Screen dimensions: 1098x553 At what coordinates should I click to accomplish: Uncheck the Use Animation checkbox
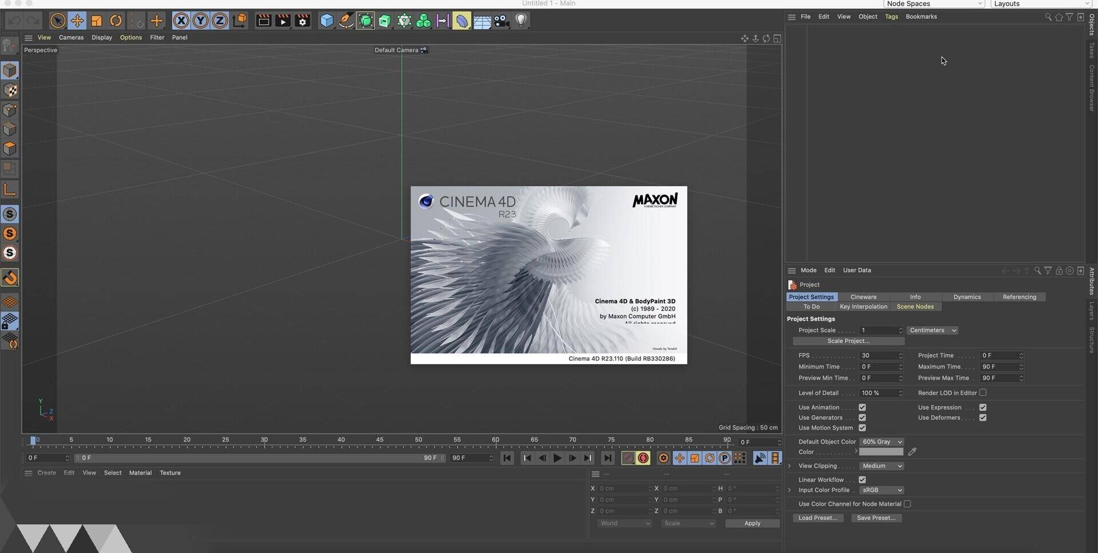coord(862,408)
